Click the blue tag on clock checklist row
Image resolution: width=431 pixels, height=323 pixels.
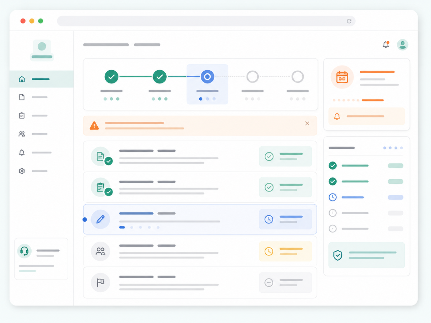(396, 197)
